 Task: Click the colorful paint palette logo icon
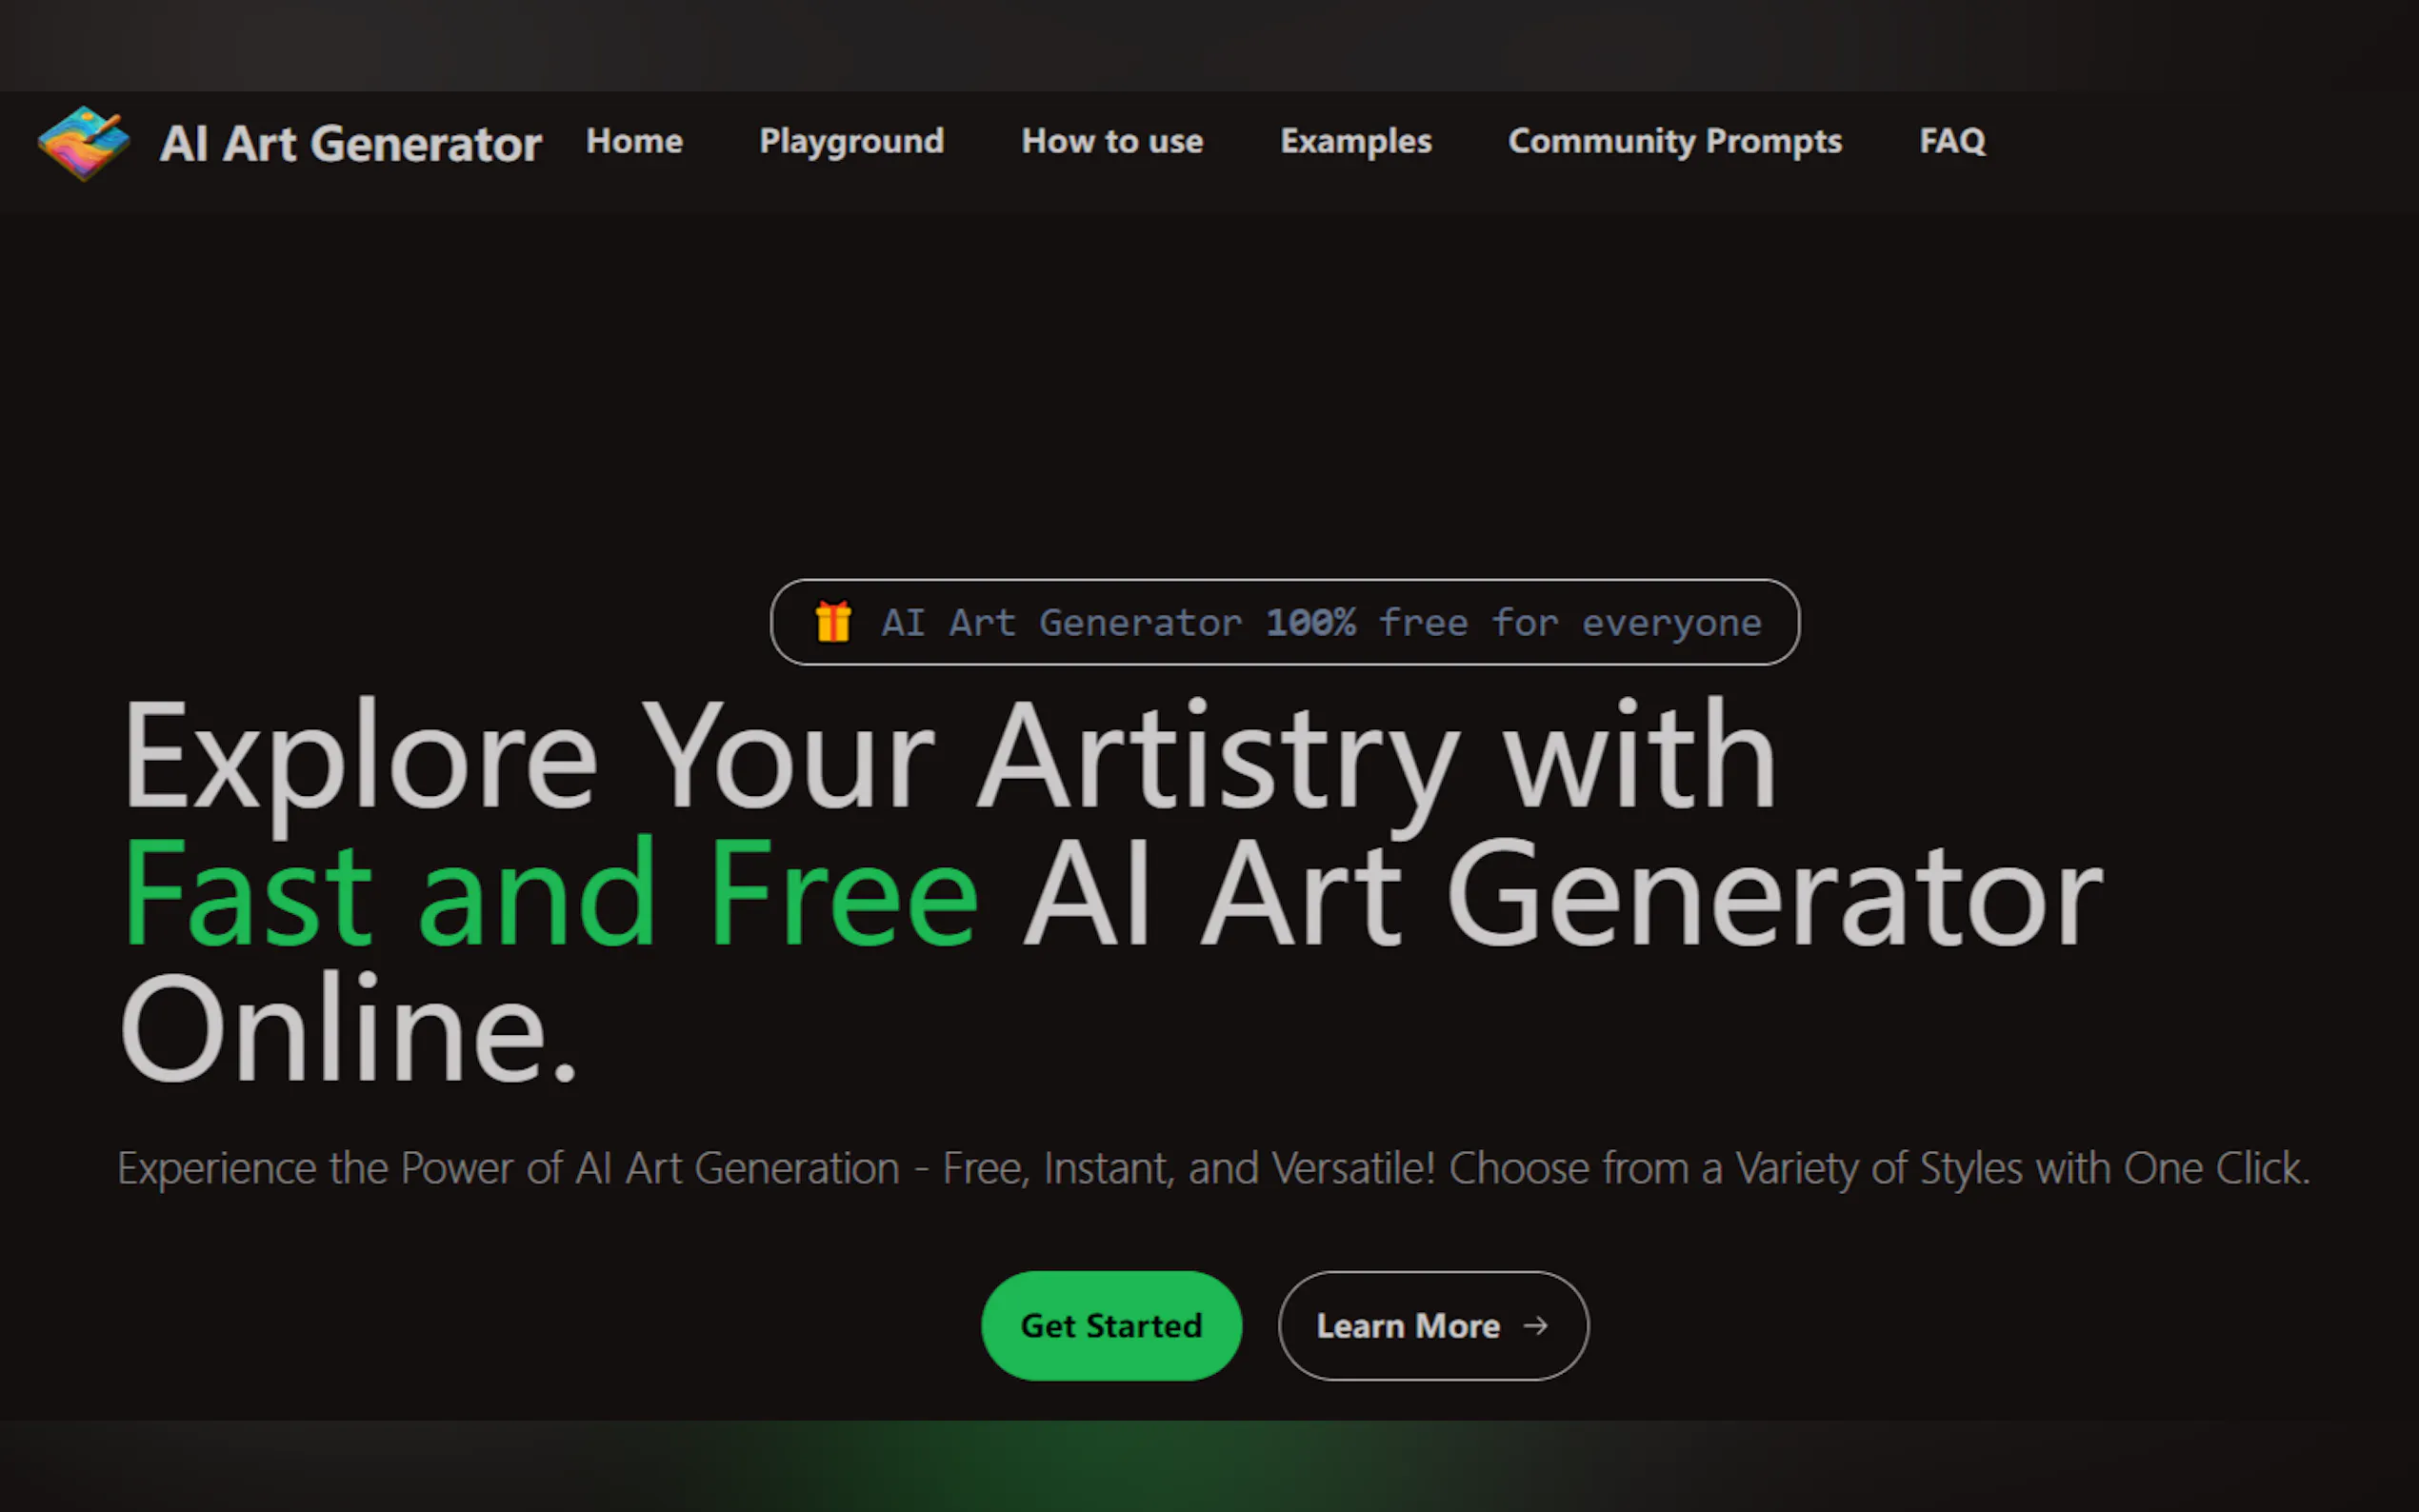[84, 143]
